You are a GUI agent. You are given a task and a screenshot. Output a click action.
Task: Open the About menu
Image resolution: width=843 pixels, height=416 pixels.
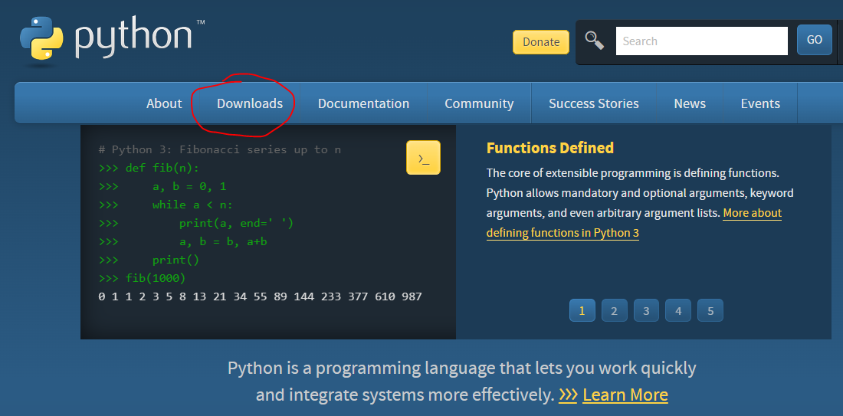164,103
